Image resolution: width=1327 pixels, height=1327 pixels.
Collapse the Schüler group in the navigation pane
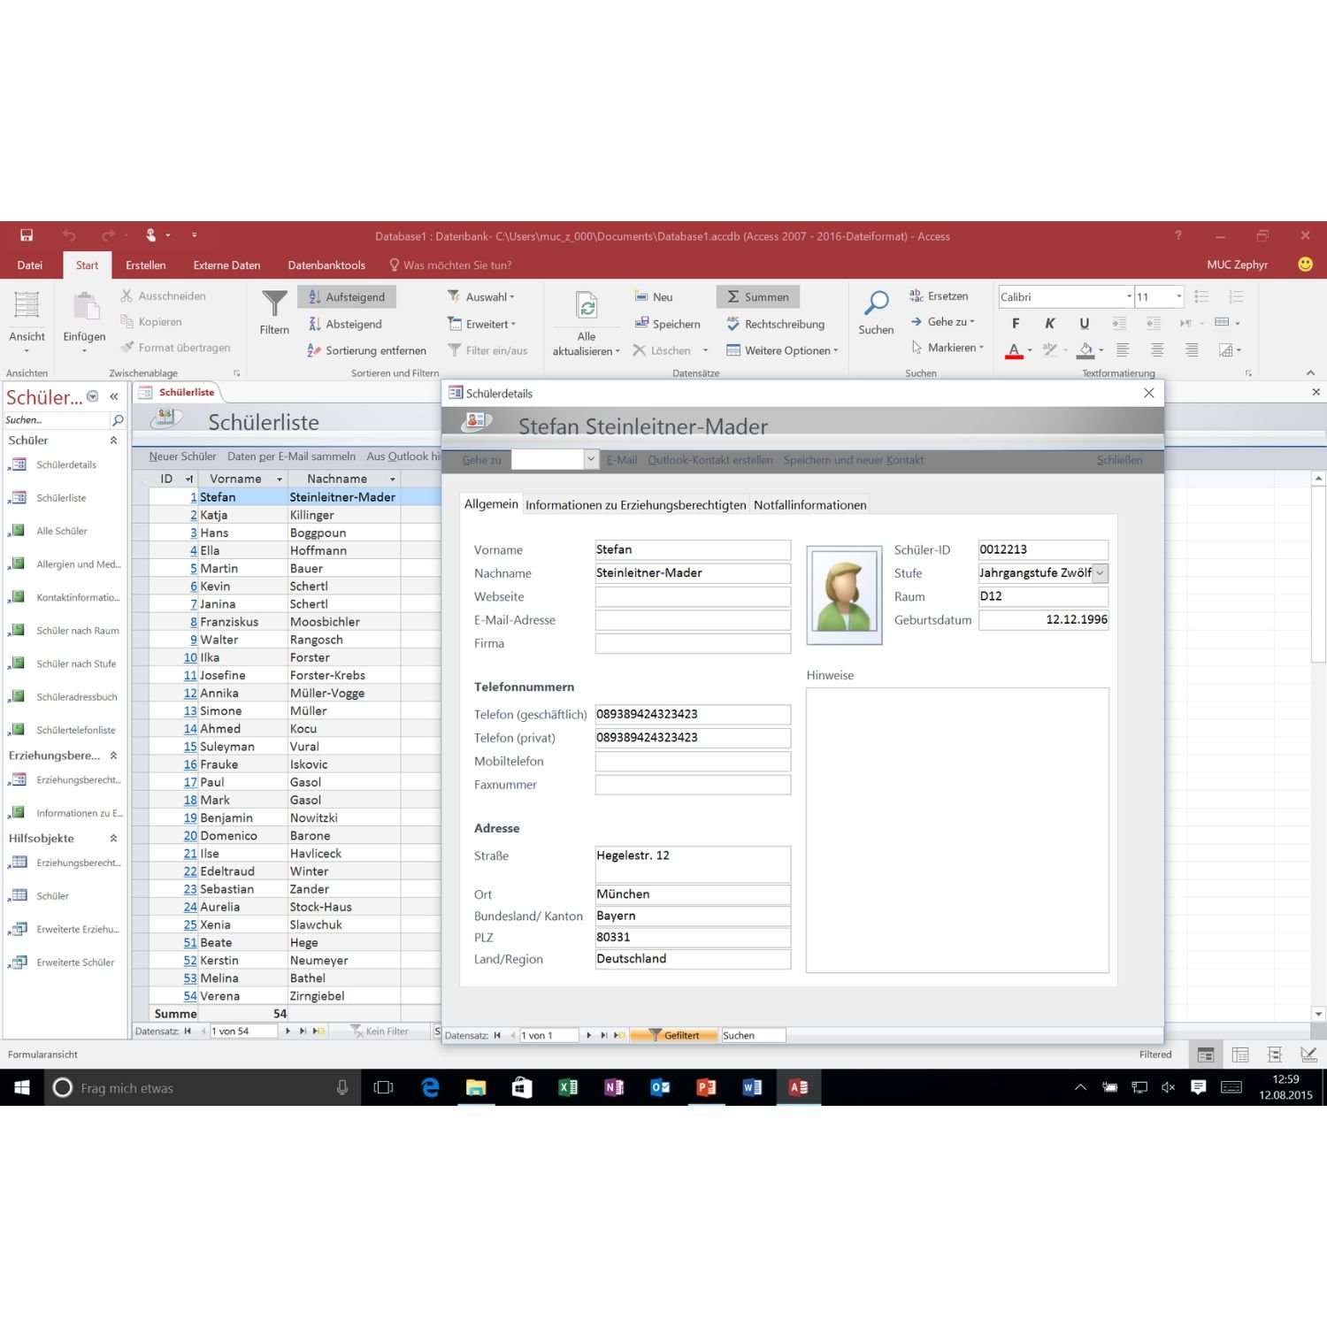[112, 440]
